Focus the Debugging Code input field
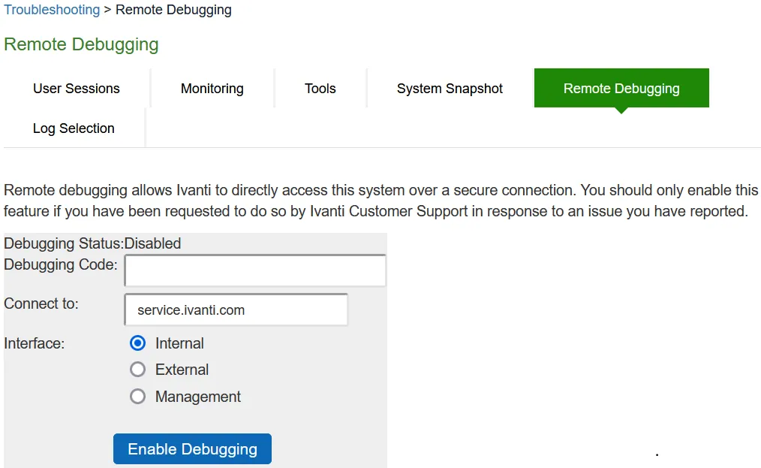The height and width of the screenshot is (468, 761). (255, 270)
